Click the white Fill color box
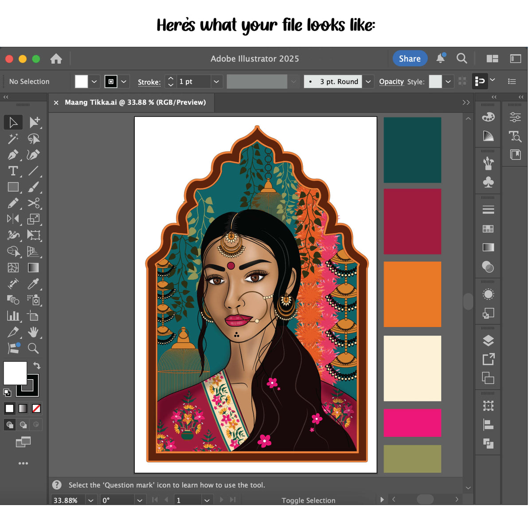This screenshot has height=507, width=532. click(15, 373)
